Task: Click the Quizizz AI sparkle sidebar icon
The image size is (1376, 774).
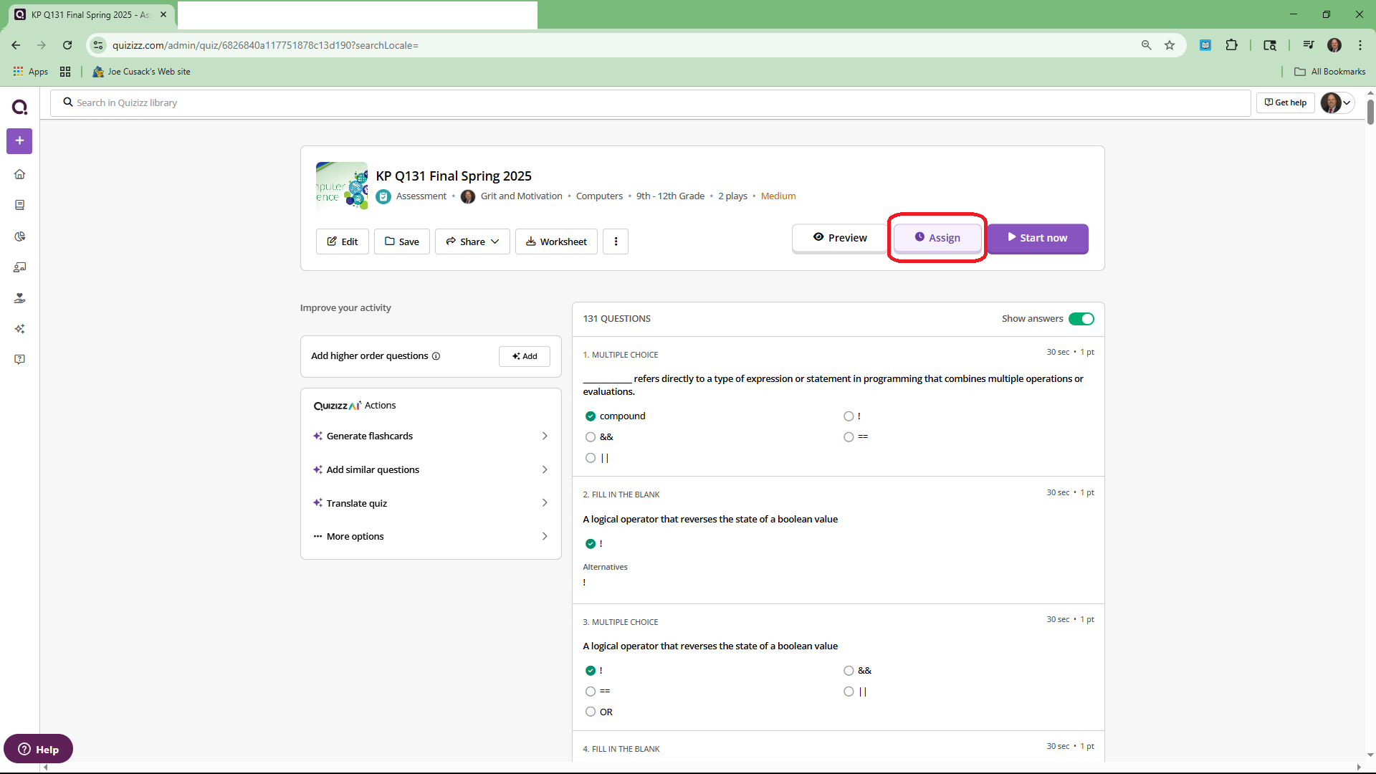Action: (19, 329)
